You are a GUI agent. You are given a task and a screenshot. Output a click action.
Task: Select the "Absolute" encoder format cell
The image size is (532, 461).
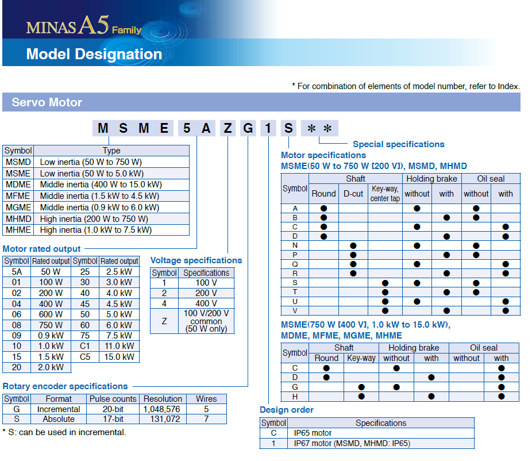coord(59,419)
